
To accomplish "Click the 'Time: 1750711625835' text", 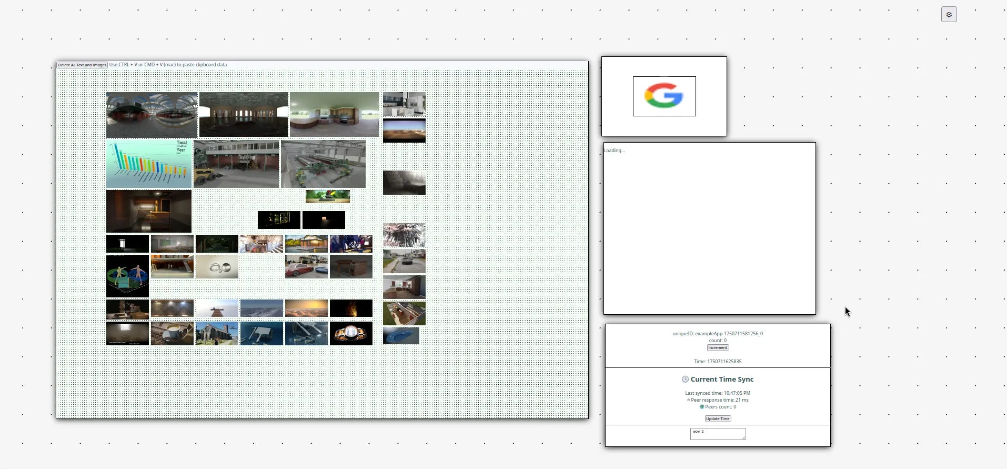I will pos(718,362).
